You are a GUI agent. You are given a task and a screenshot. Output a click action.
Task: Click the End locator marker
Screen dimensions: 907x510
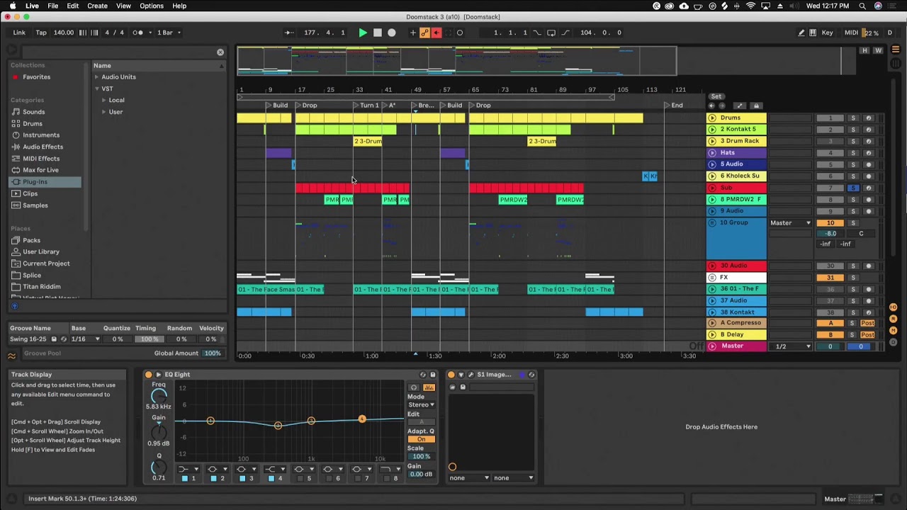(674, 106)
